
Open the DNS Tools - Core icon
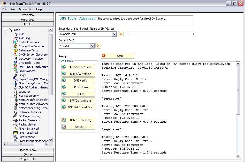pyautogui.click(x=16, y=63)
